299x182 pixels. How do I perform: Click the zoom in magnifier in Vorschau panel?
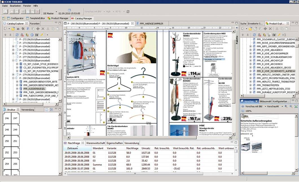tap(286, 106)
